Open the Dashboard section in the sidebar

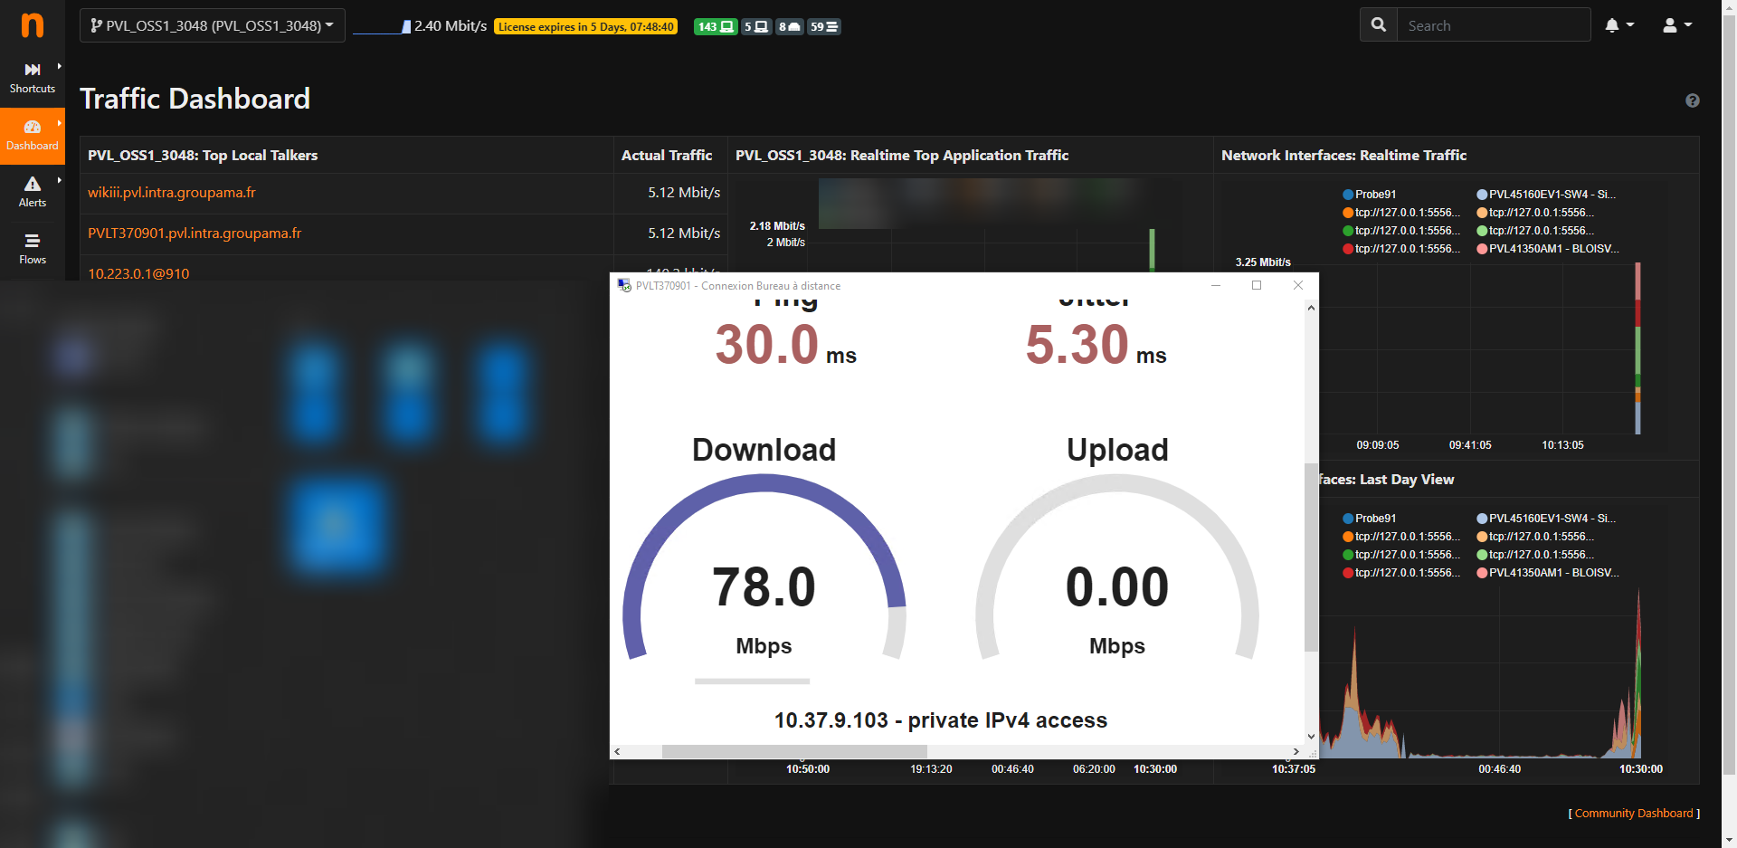(x=33, y=136)
